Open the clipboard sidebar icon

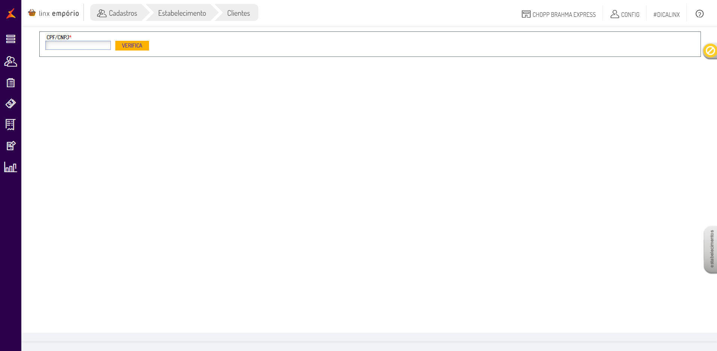[x=10, y=83]
